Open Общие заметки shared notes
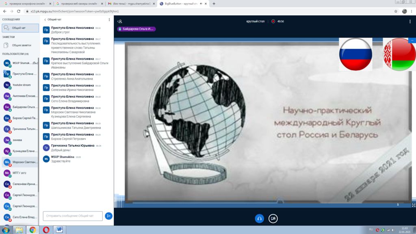Screen dimensions: 416x234 pos(20,45)
